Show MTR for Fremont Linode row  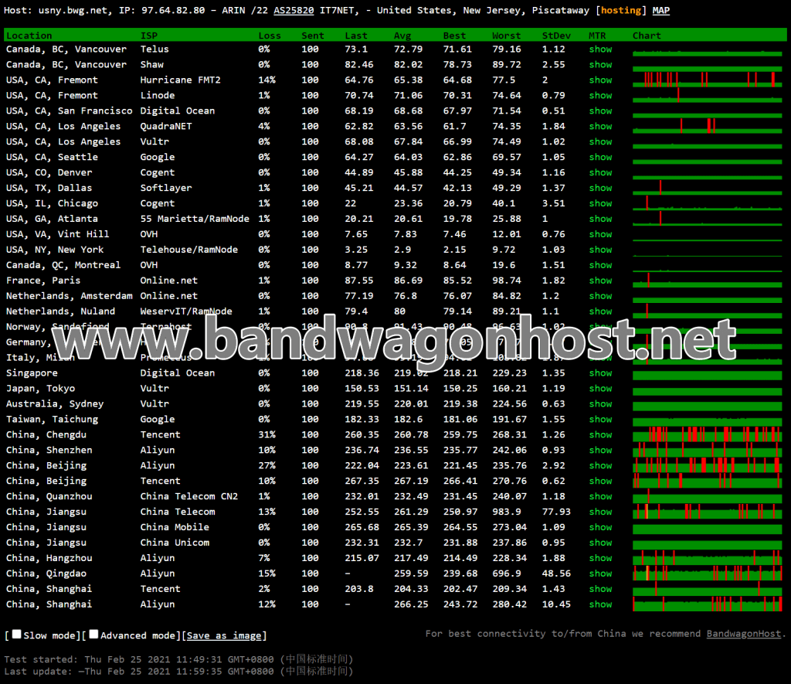coord(600,95)
